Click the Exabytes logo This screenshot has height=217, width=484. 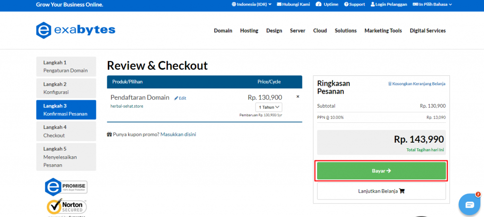point(76,30)
